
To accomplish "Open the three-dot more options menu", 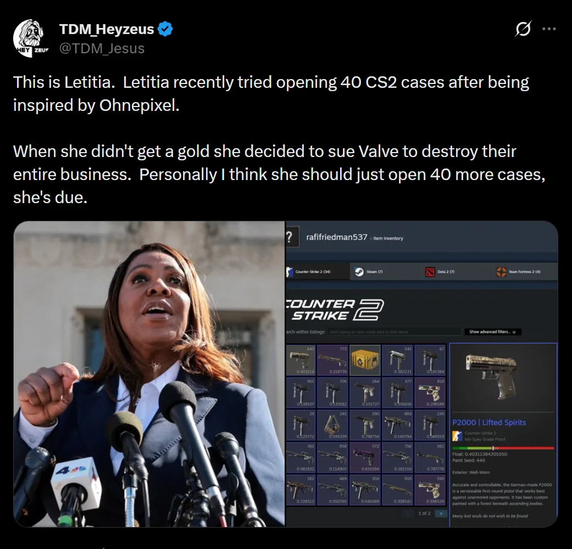I will pyautogui.click(x=549, y=29).
